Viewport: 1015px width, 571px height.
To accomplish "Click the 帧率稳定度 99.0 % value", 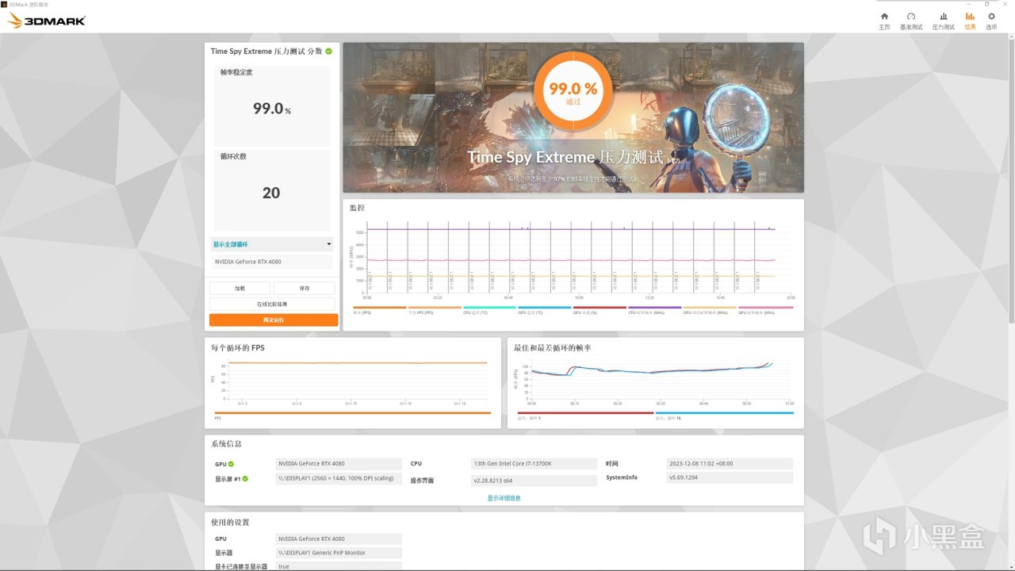I will pos(271,109).
